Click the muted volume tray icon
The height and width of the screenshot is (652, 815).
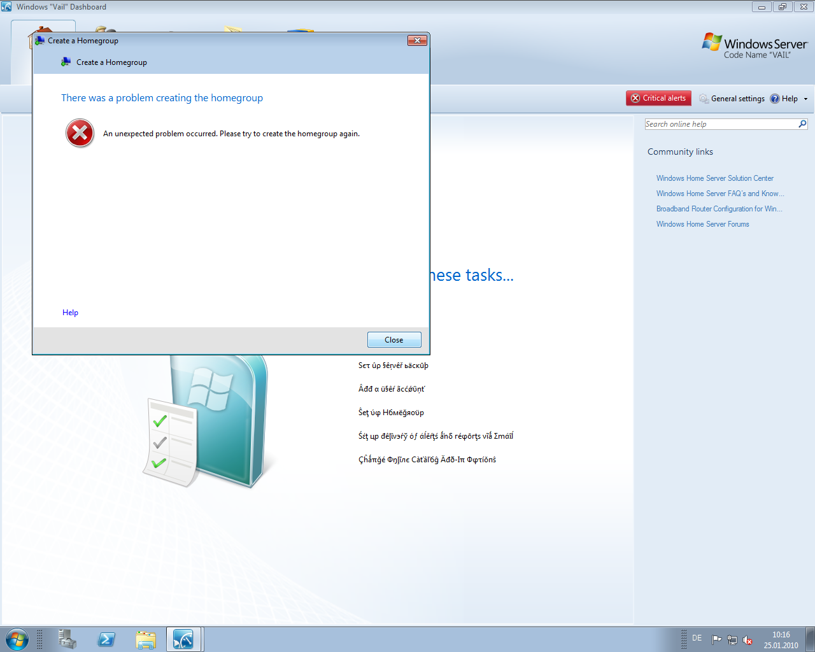tap(748, 640)
